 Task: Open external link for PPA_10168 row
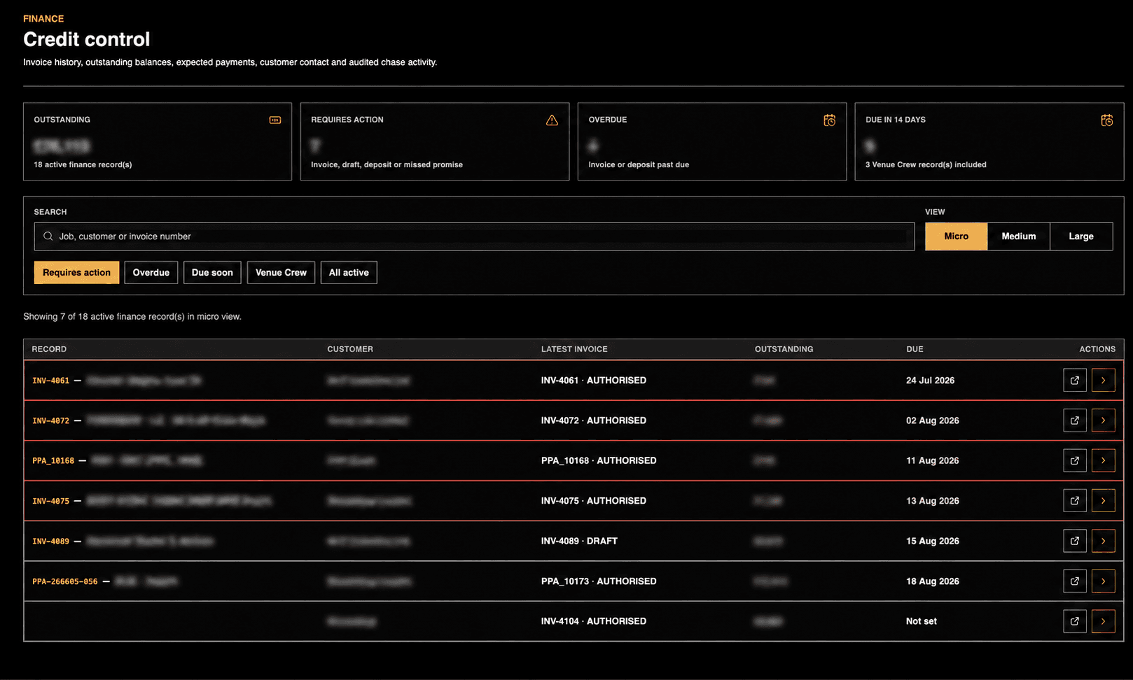tap(1075, 460)
